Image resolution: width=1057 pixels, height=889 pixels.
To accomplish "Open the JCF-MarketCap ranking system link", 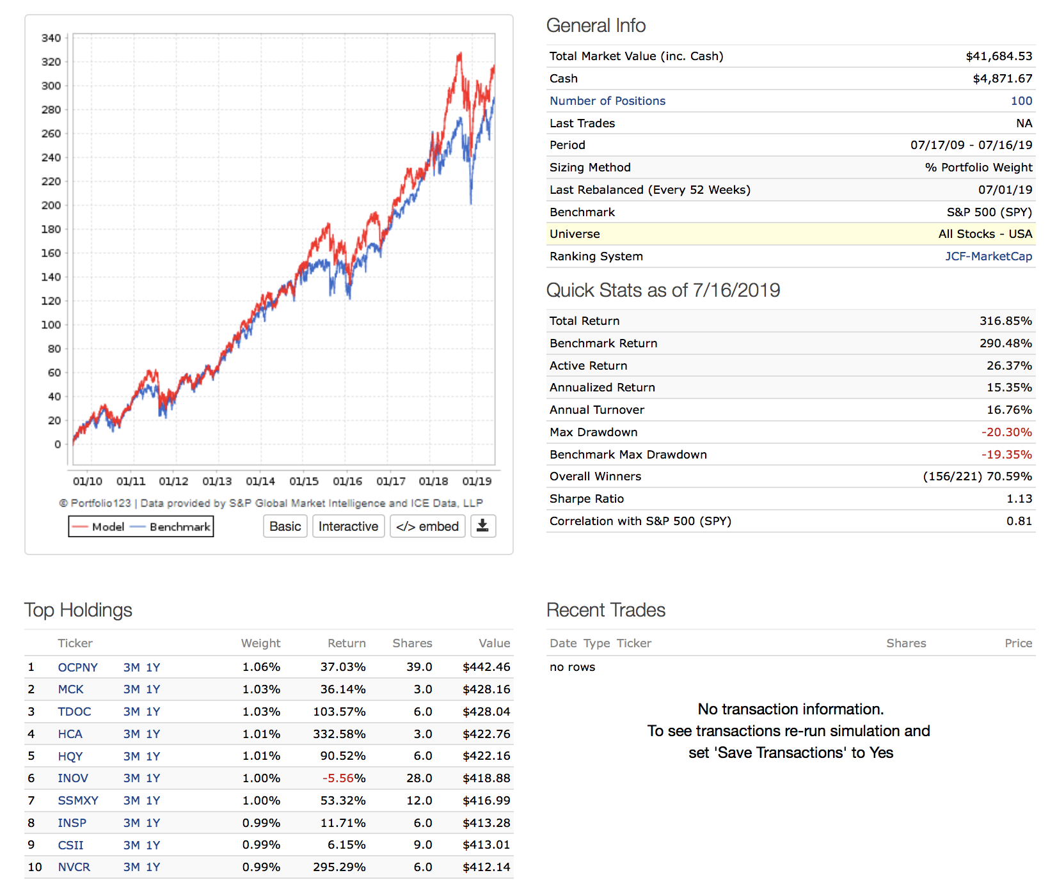I will pyautogui.click(x=988, y=256).
